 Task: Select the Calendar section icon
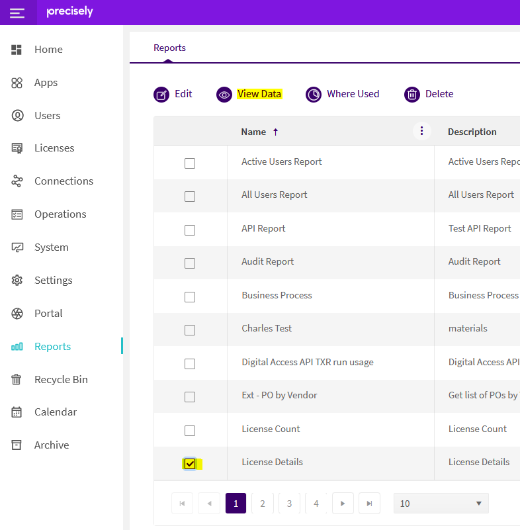[x=17, y=412]
